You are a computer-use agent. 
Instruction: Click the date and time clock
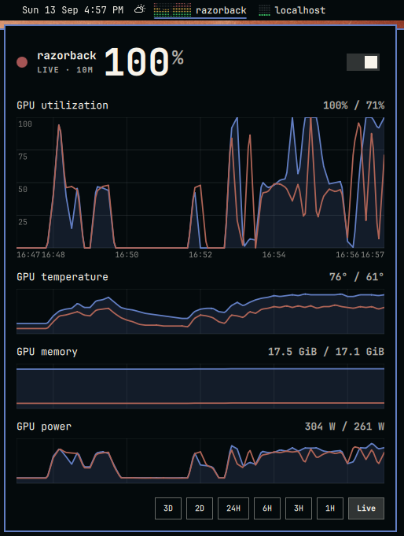click(72, 10)
